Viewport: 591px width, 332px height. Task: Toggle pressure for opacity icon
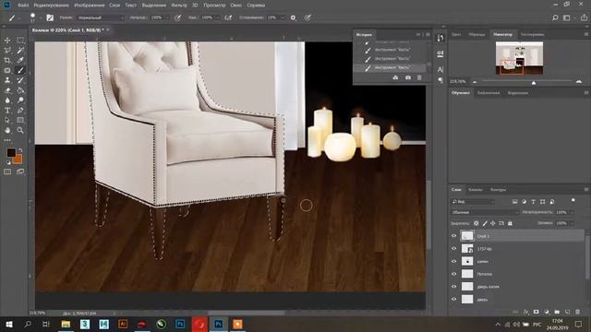tap(177, 18)
